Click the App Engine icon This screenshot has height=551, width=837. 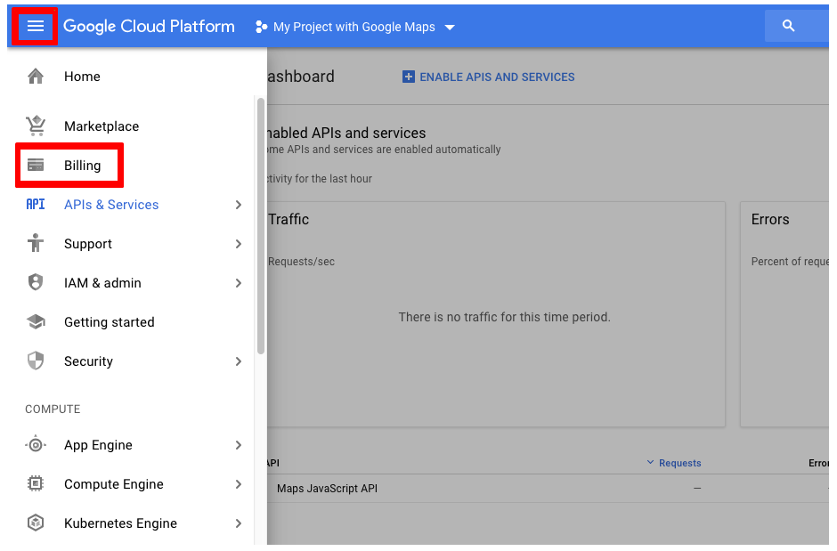[36, 445]
